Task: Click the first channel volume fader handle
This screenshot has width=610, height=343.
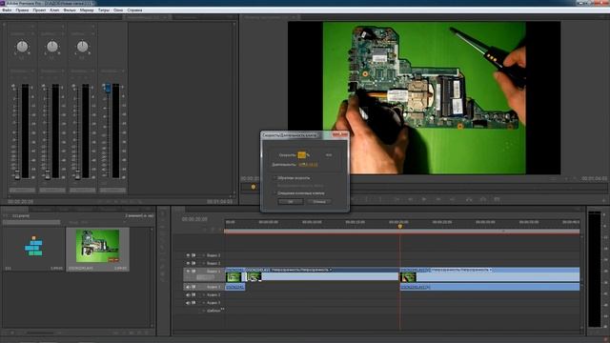Action: click(17, 174)
